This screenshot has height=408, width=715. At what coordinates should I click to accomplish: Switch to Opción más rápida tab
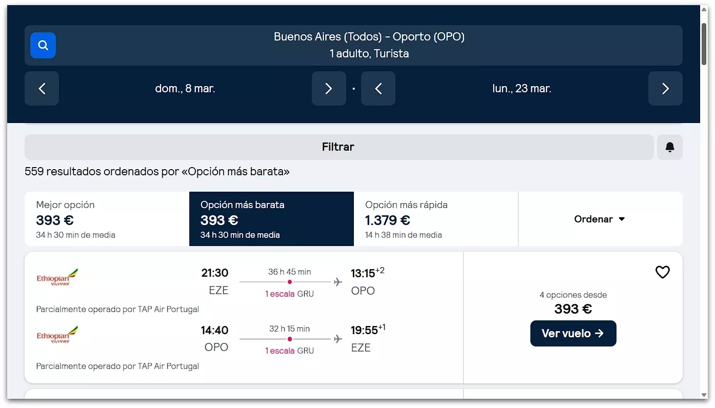[x=436, y=219]
